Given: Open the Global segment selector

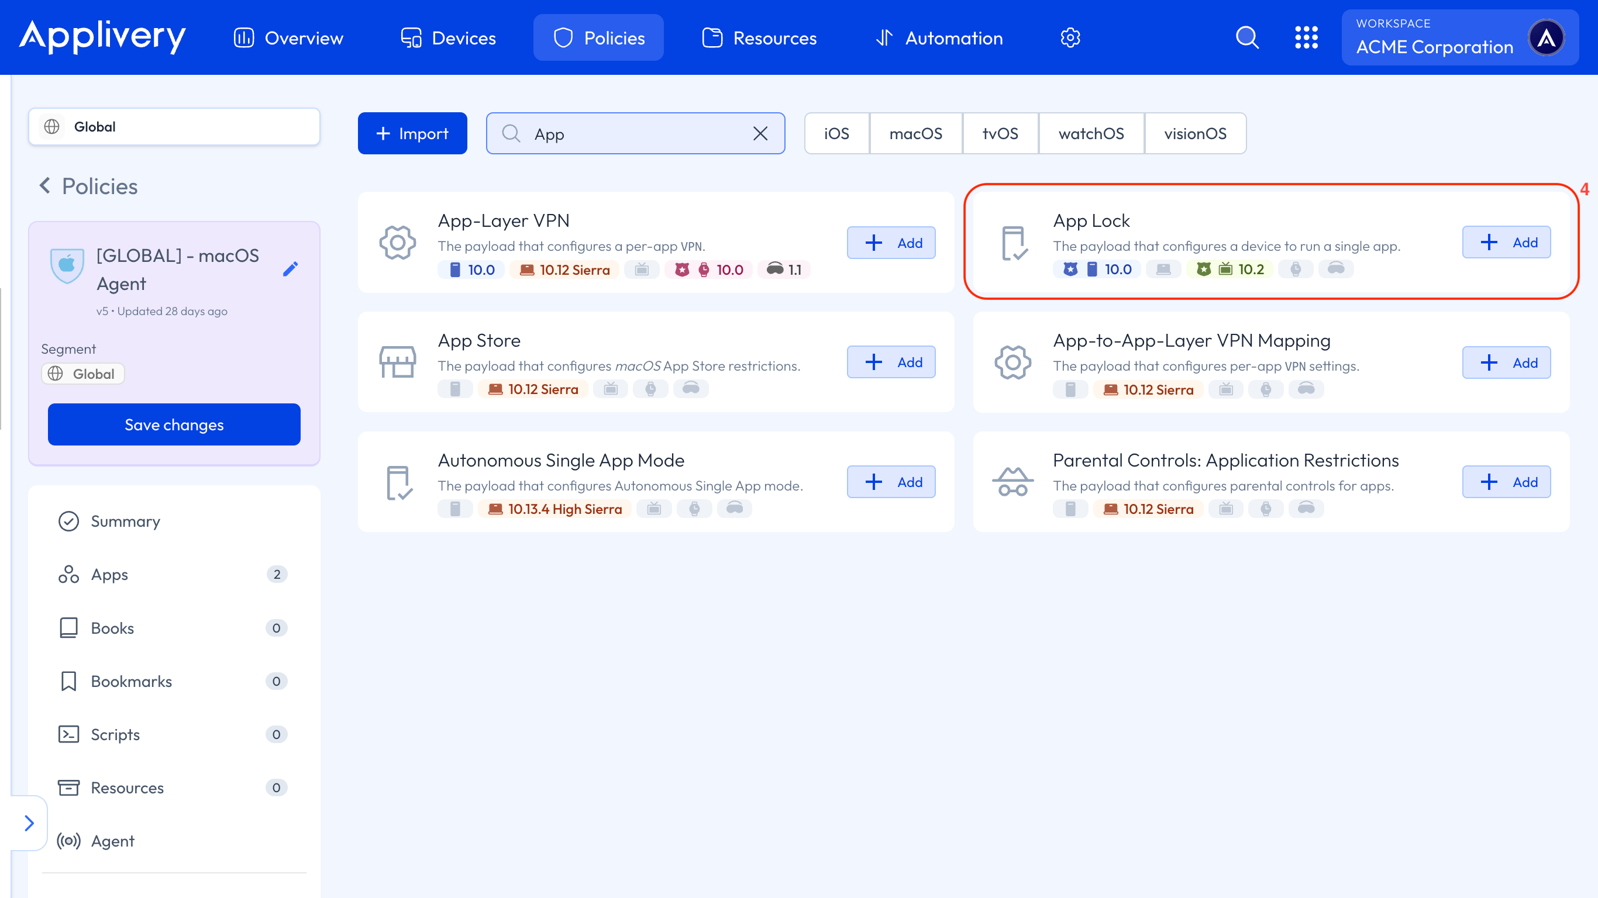Looking at the screenshot, I should pyautogui.click(x=174, y=126).
